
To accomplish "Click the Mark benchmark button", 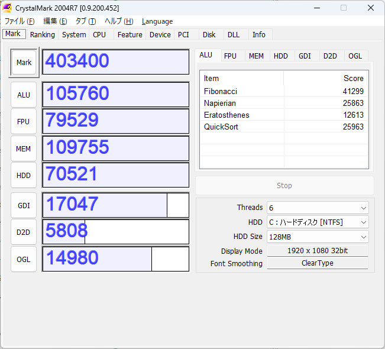I will [24, 62].
